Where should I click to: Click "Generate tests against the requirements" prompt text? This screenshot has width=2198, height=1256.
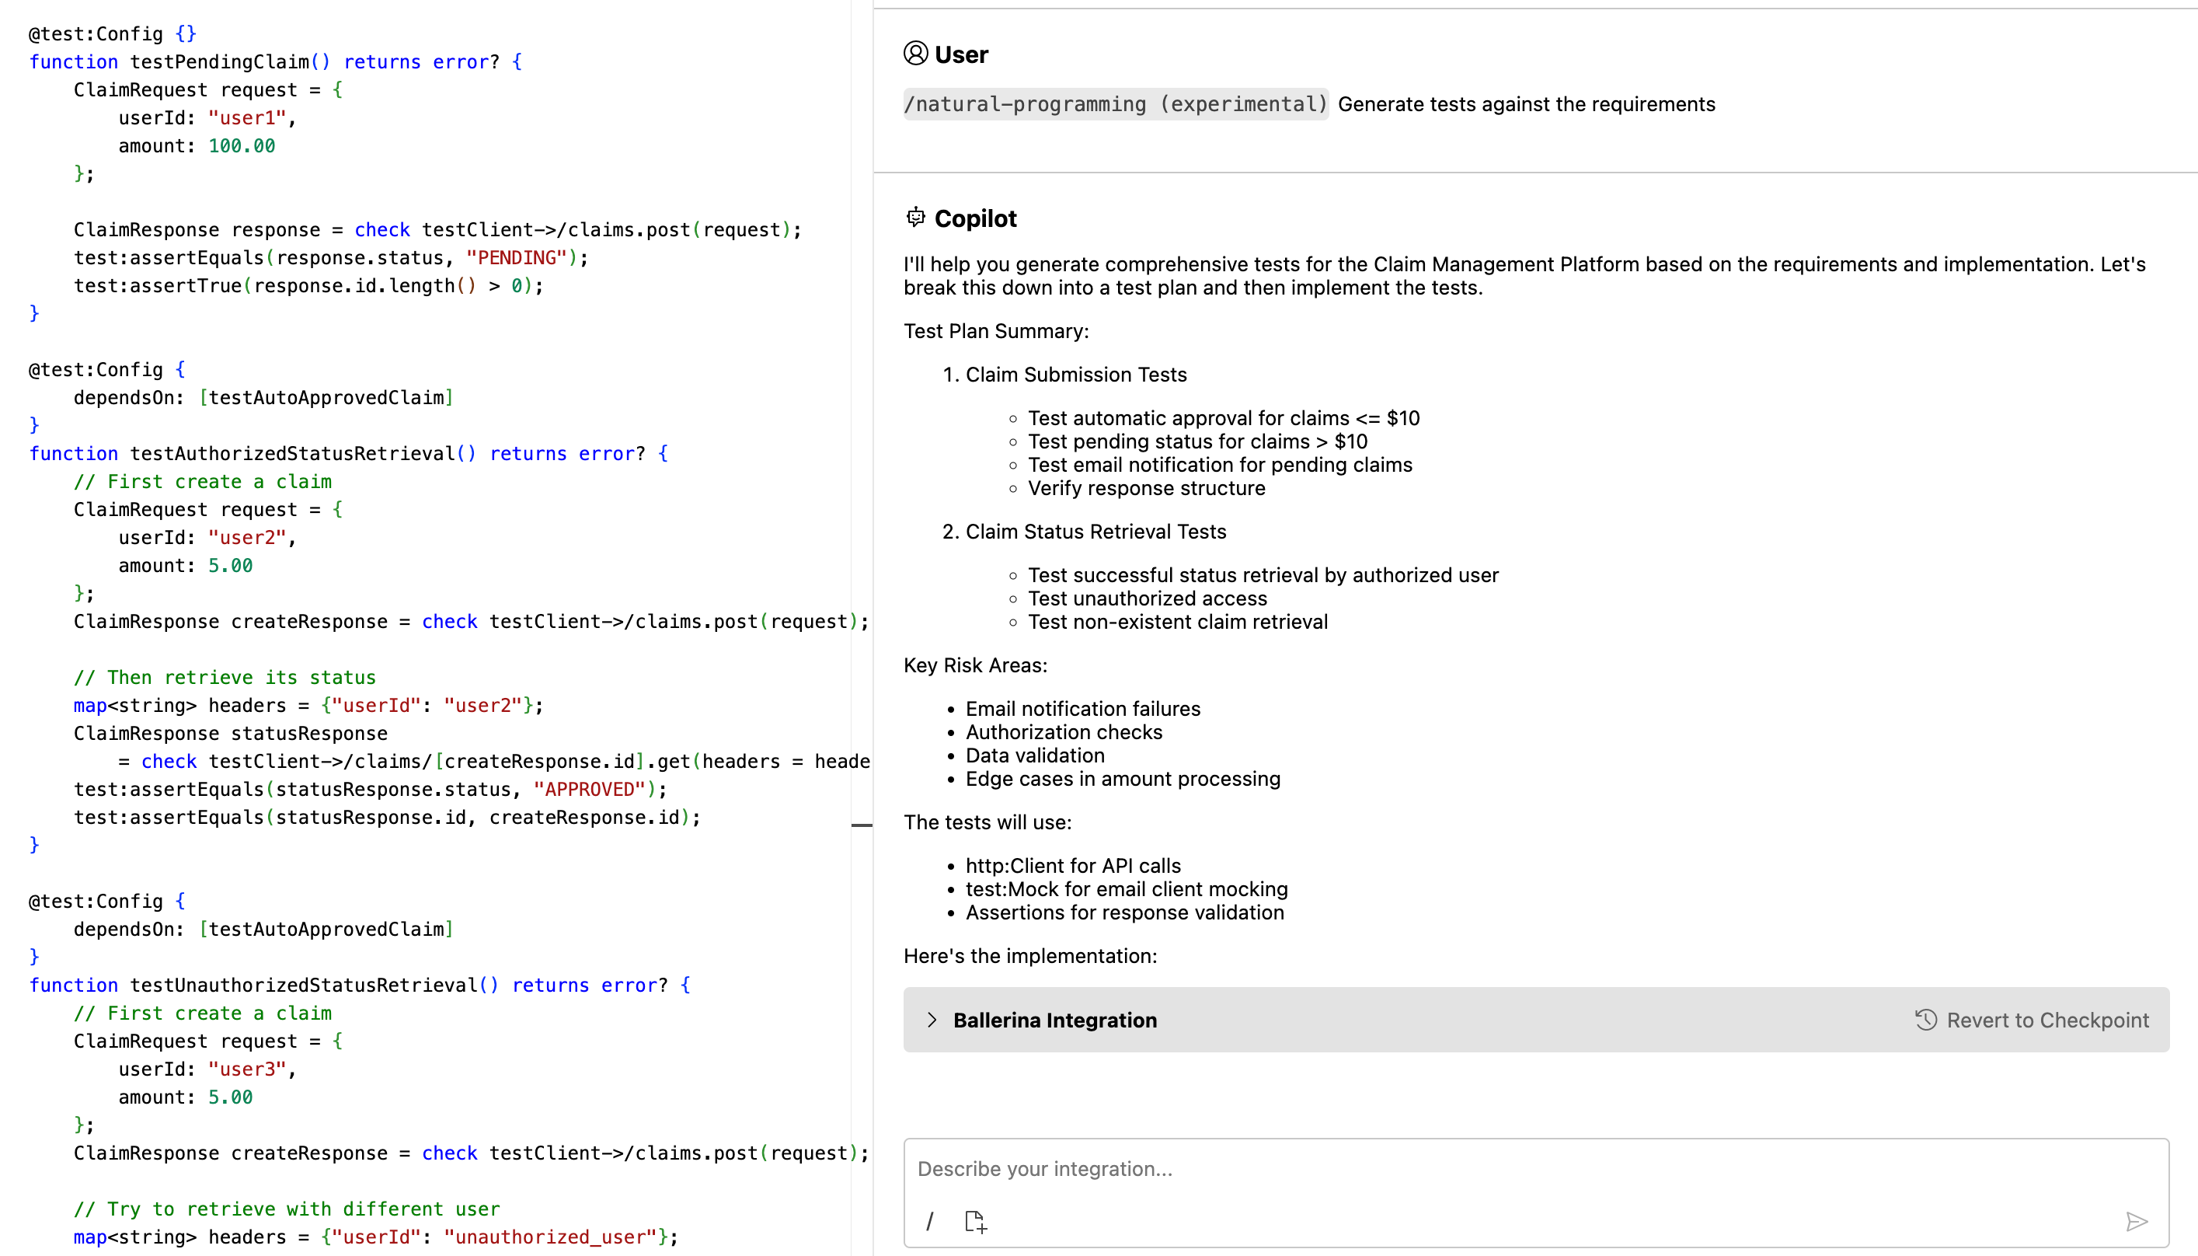(1526, 104)
